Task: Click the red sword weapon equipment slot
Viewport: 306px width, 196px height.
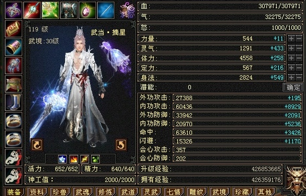Action: pos(32,10)
